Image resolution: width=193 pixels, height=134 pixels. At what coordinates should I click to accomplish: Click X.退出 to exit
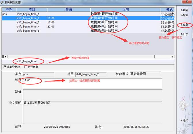point(184,120)
